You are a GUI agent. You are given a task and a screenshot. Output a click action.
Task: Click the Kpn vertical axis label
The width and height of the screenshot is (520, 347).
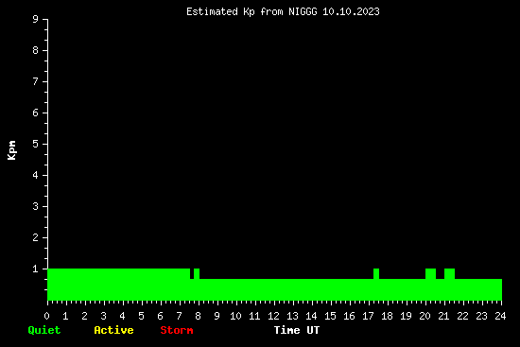tap(11, 150)
